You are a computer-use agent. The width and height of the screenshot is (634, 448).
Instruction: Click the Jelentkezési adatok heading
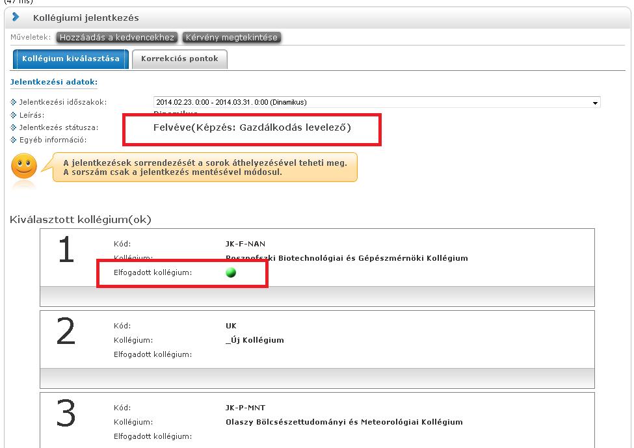[x=54, y=82]
